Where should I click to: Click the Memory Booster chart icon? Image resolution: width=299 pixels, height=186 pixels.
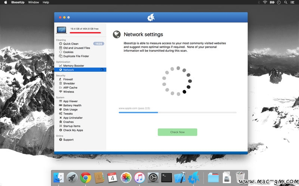tap(61, 66)
